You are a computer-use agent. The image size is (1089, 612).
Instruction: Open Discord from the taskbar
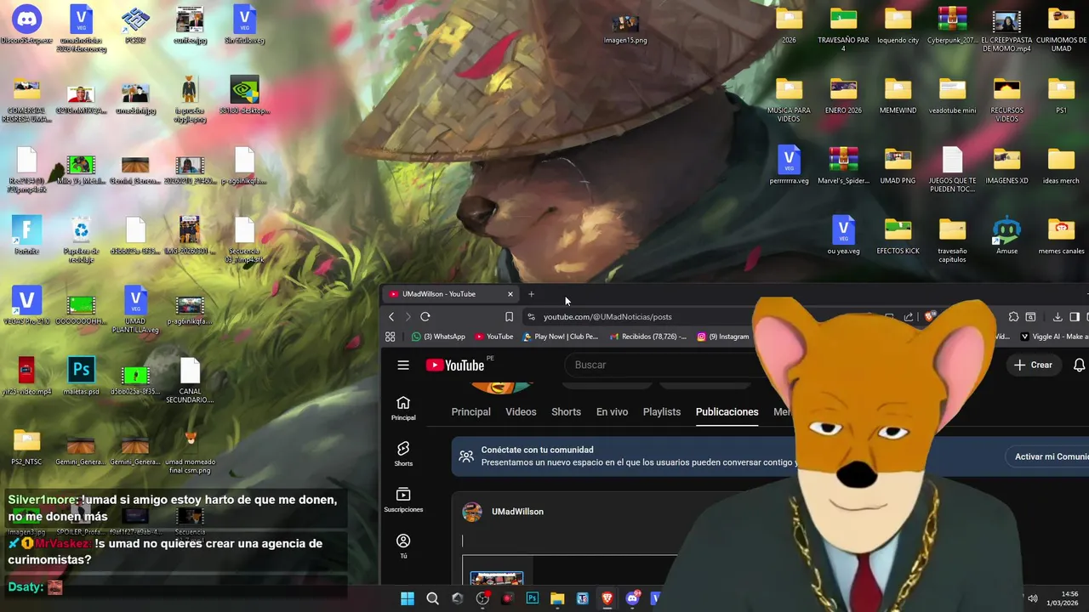632,598
